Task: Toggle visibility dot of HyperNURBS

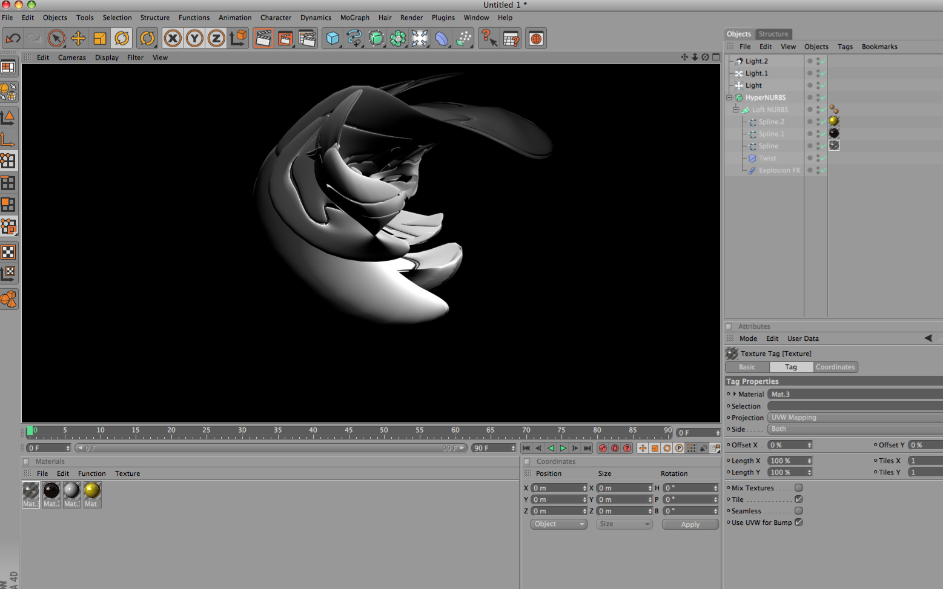Action: point(810,97)
